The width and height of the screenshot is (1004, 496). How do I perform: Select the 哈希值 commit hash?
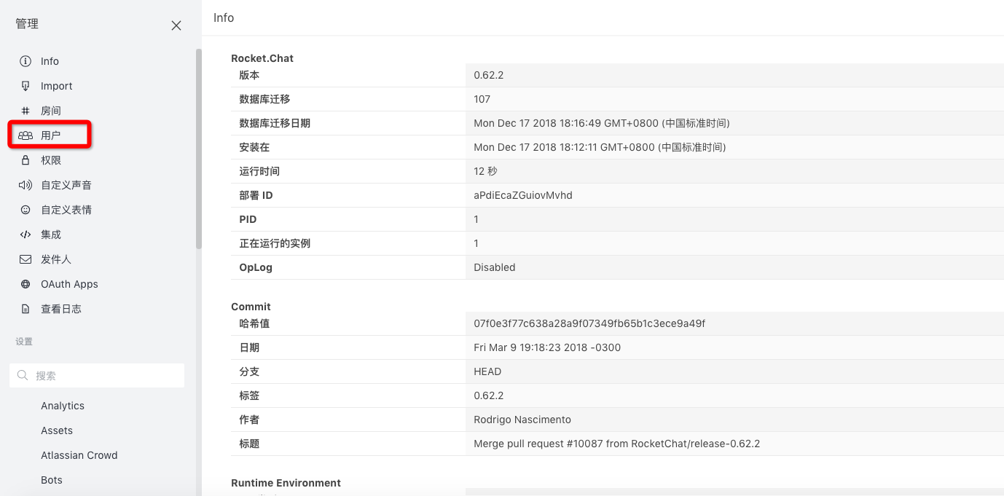(589, 323)
